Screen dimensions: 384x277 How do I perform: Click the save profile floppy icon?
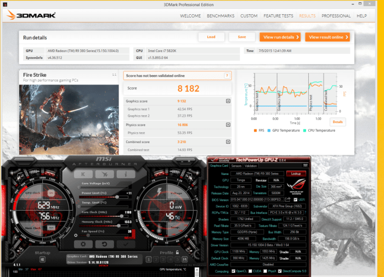185,259
